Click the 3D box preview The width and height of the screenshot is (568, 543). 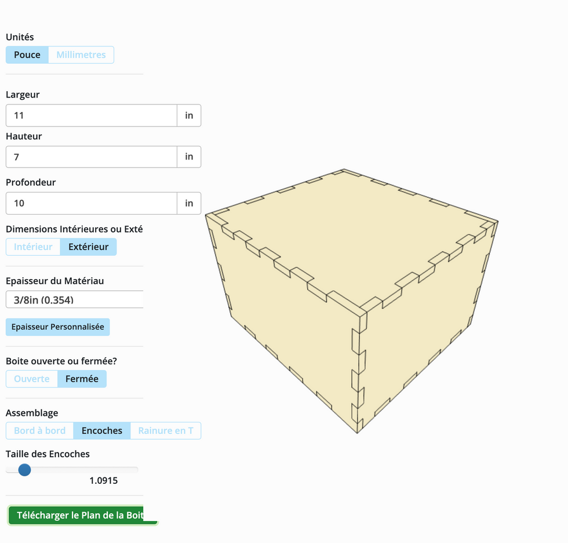pos(351,301)
